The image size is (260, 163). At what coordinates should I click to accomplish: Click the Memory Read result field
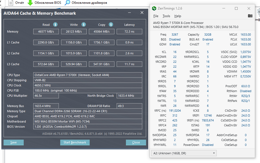[46, 32]
